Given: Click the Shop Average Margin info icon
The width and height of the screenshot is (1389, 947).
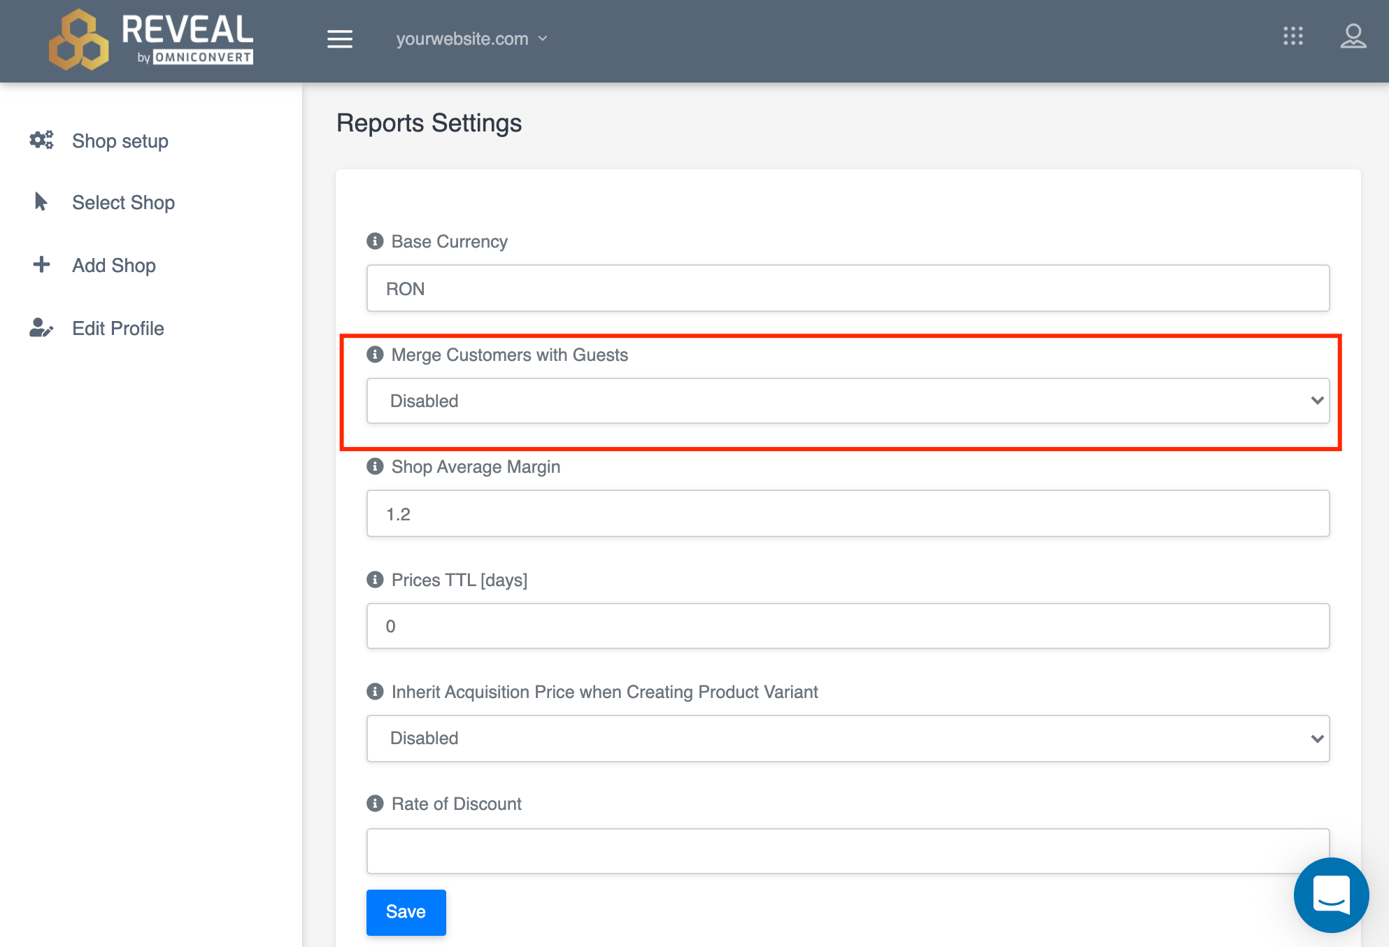Looking at the screenshot, I should click(375, 467).
